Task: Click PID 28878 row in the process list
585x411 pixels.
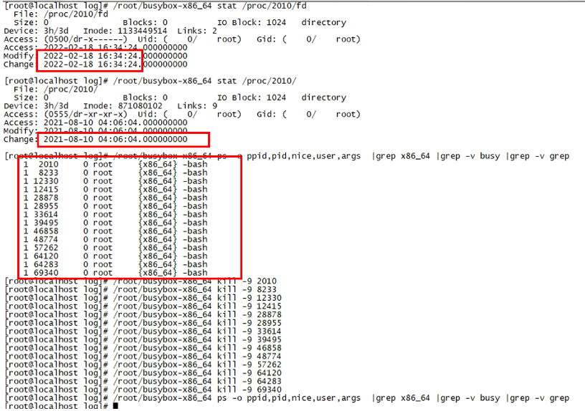Action: (x=115, y=198)
